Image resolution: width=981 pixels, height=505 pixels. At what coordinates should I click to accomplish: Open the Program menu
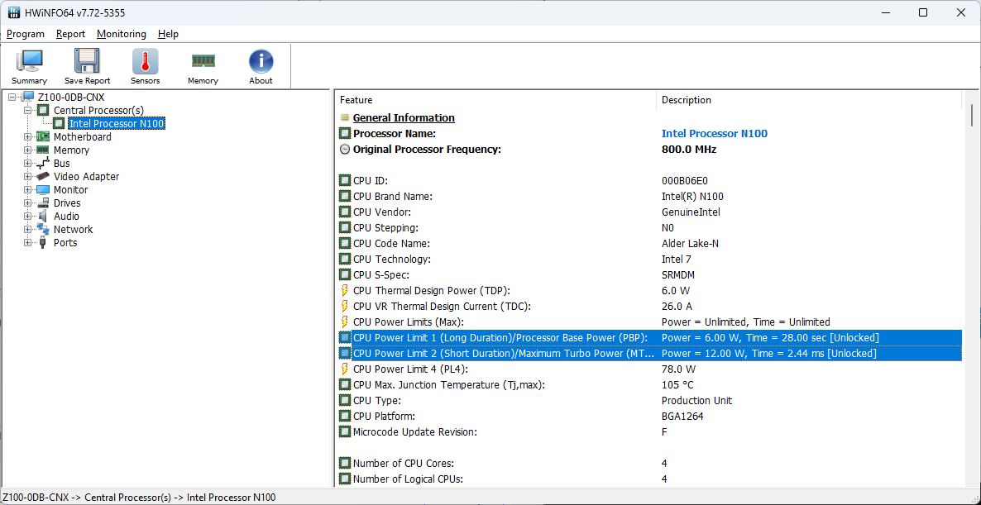coord(26,34)
